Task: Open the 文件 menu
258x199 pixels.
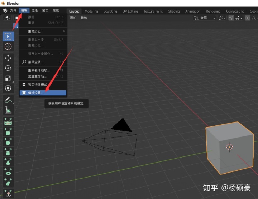Action: click(13, 10)
